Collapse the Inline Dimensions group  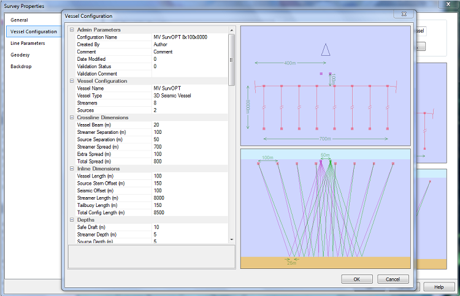(x=72, y=169)
